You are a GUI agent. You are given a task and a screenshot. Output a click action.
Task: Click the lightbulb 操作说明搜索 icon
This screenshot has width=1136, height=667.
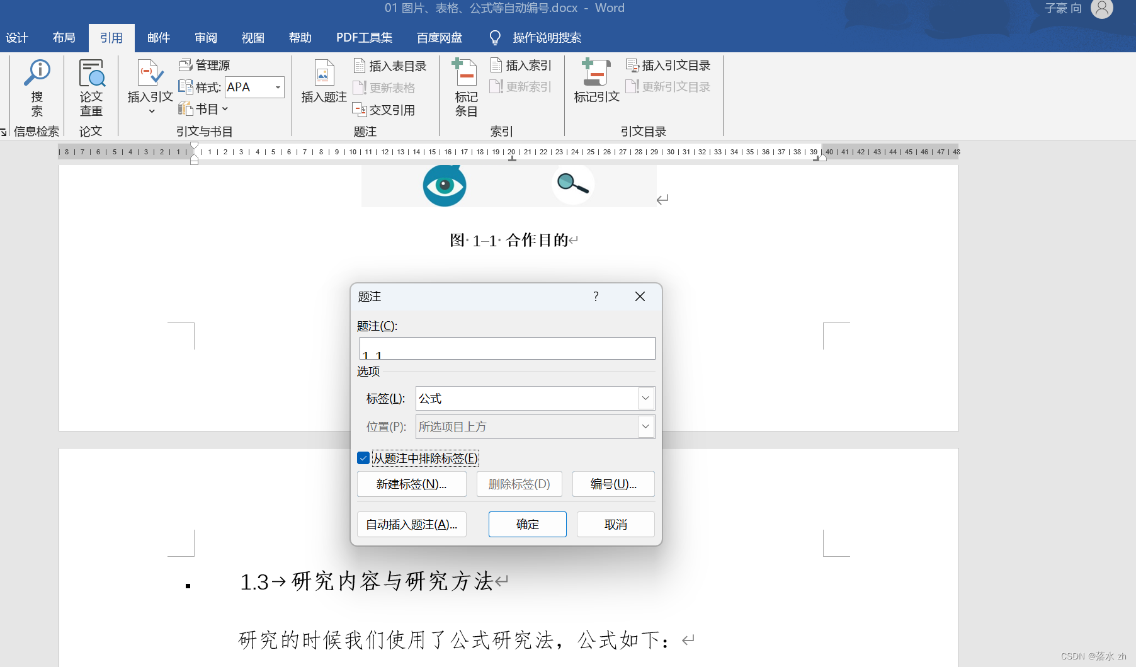495,38
